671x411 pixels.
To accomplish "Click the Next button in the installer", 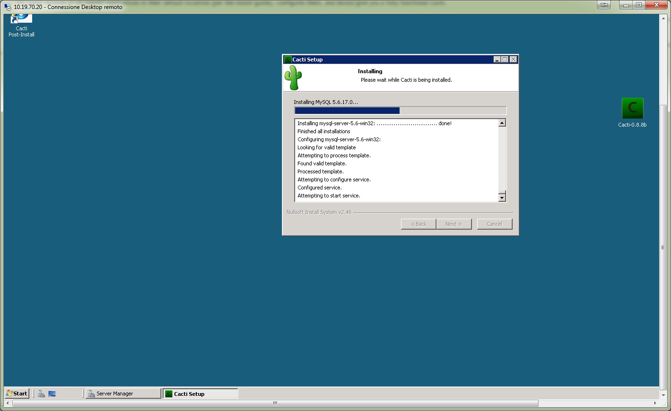I will coord(453,224).
